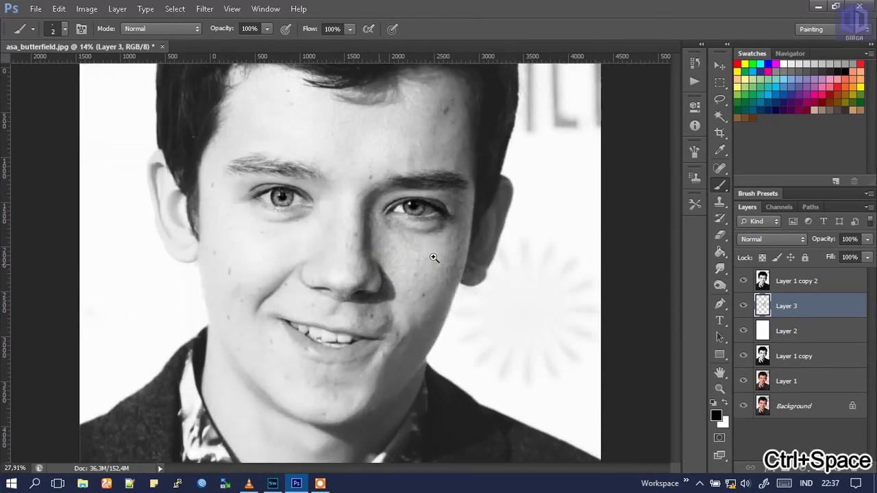
Task: Select the History Brush tool
Action: coord(719,218)
